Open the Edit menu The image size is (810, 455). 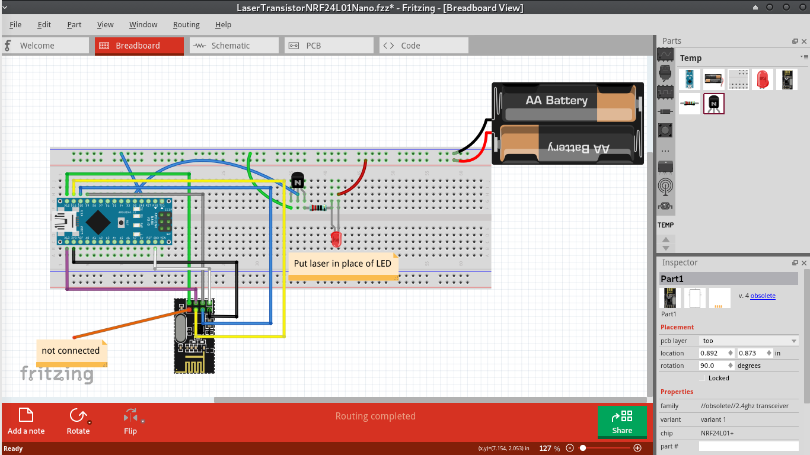44,25
